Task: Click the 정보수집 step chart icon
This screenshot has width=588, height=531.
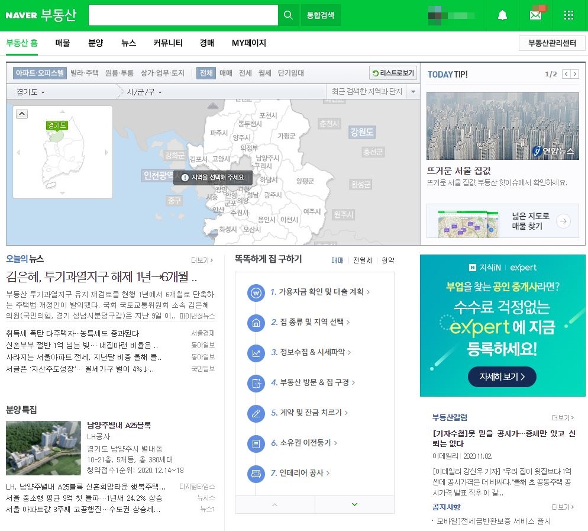Action: click(256, 353)
